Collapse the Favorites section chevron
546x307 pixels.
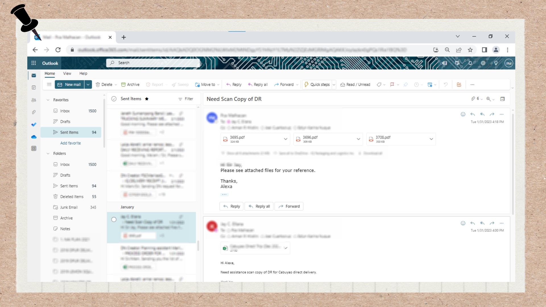click(48, 100)
